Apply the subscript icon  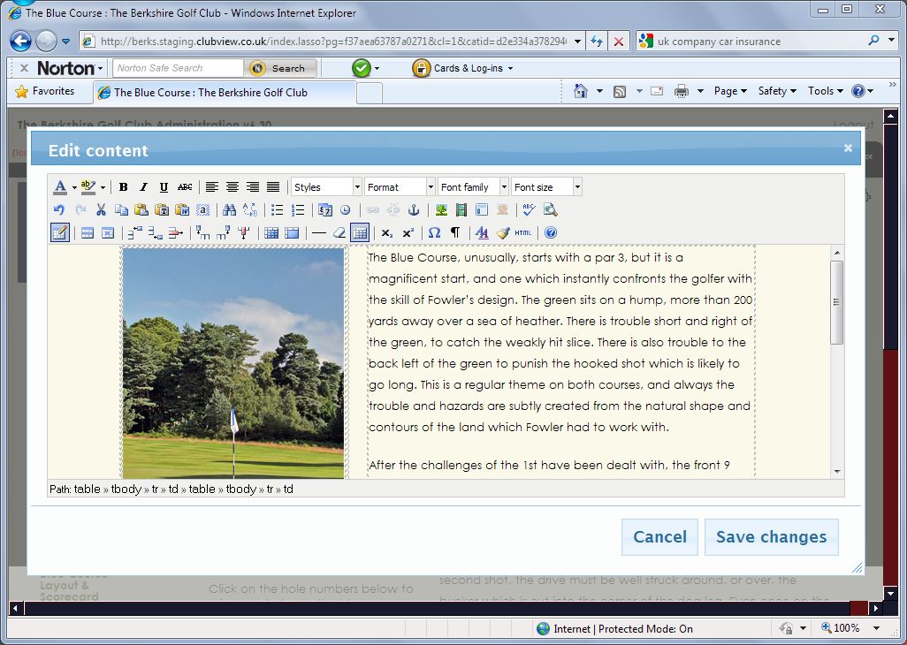coord(387,233)
